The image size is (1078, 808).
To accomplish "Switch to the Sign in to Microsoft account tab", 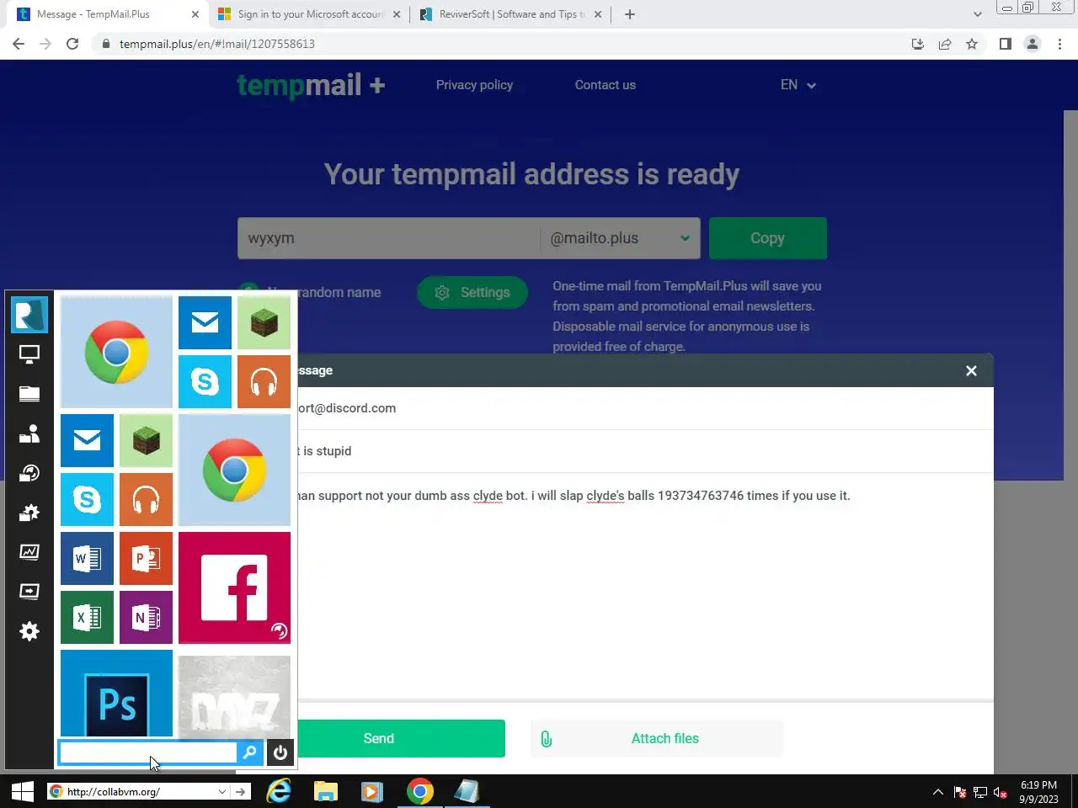I will [x=310, y=14].
